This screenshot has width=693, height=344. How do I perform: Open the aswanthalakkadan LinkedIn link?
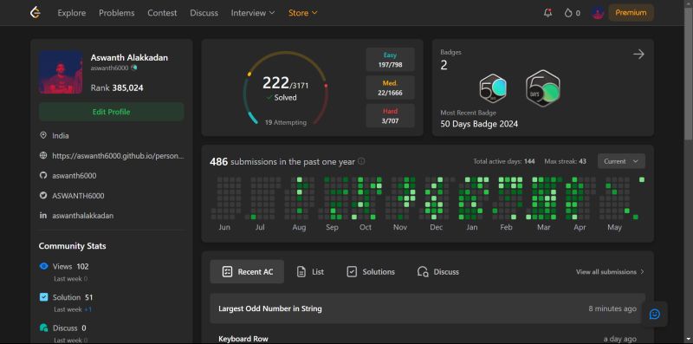click(82, 216)
